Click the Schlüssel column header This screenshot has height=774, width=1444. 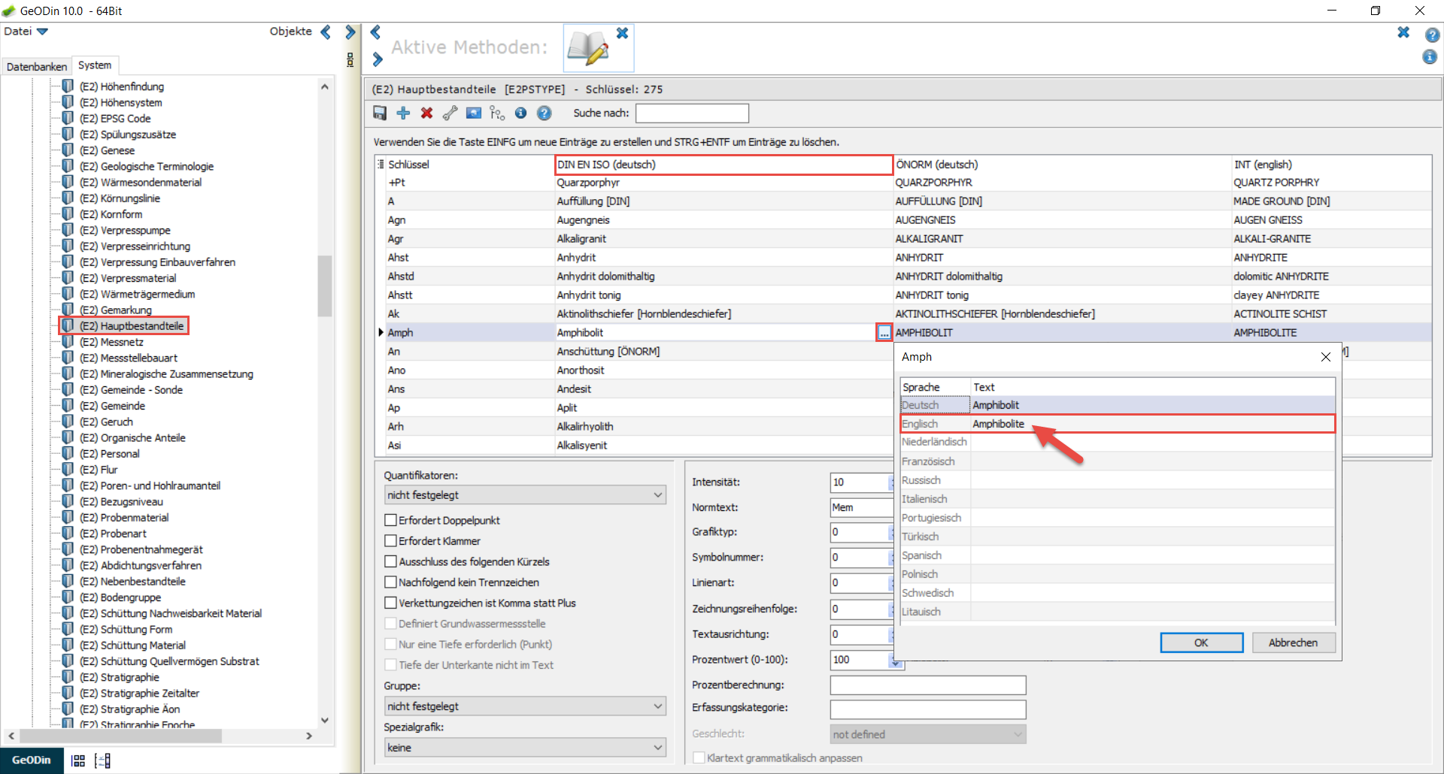pos(469,165)
